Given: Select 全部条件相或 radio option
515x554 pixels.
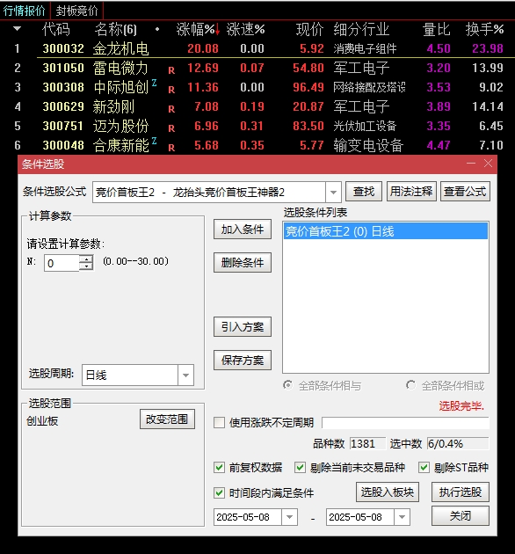Looking at the screenshot, I should tap(410, 385).
